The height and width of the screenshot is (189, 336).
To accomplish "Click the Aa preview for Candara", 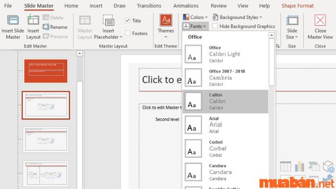I will [193, 172].
